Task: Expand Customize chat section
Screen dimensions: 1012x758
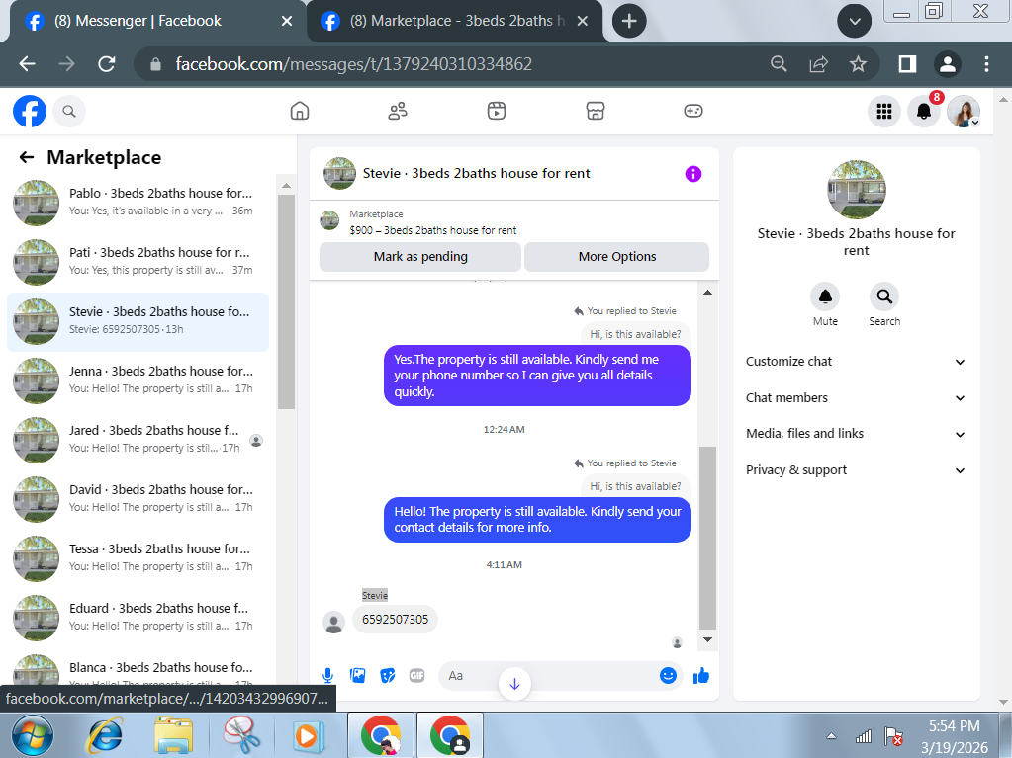Action: coord(856,362)
